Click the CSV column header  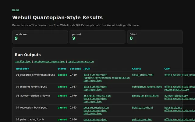[167, 69]
